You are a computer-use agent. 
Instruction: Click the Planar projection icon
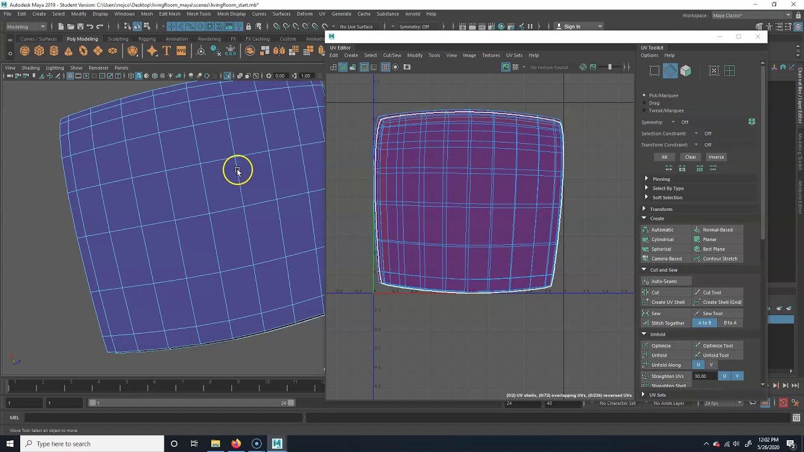click(697, 239)
